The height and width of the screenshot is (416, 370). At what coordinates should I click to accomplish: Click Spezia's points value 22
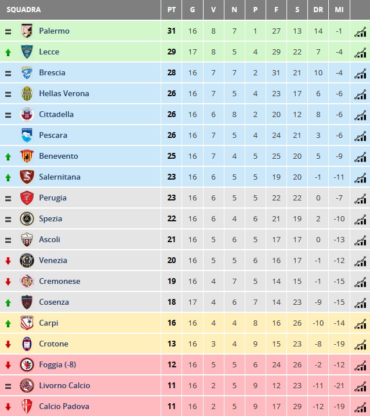coord(172,218)
